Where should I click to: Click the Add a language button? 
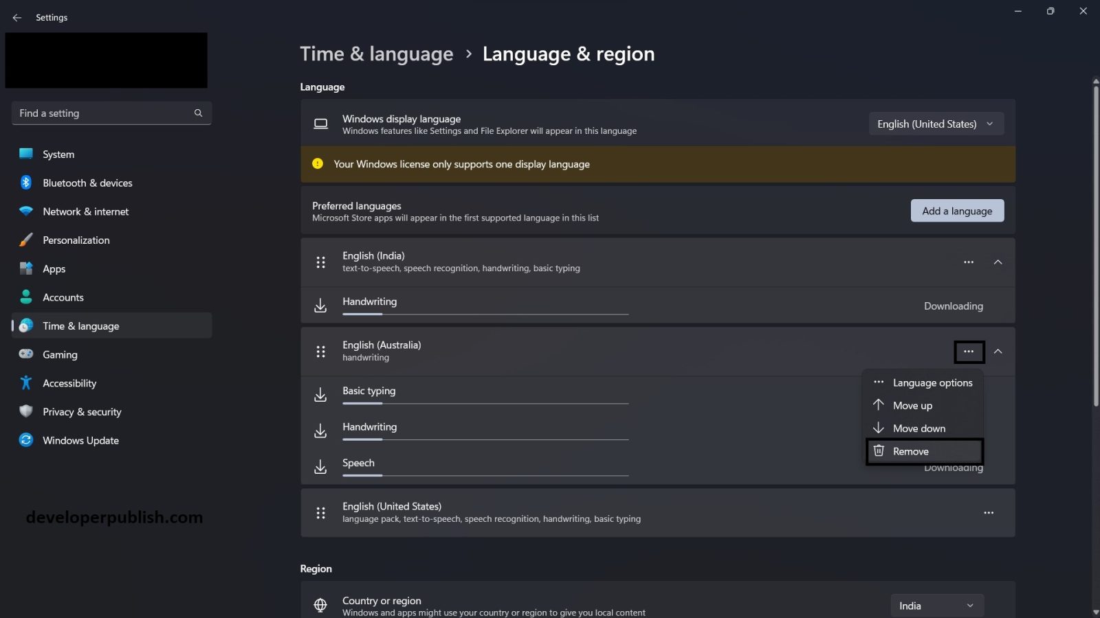(x=957, y=211)
